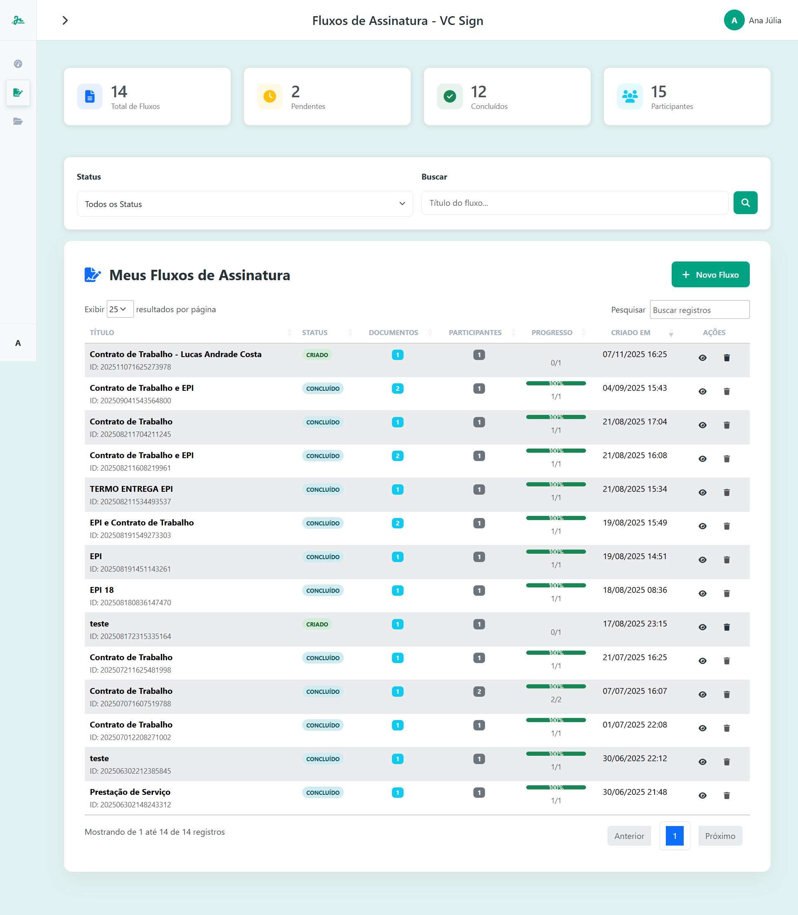Image resolution: width=798 pixels, height=915 pixels.
Task: View the Lucas Andrade Costa contract flow
Action: (702, 358)
